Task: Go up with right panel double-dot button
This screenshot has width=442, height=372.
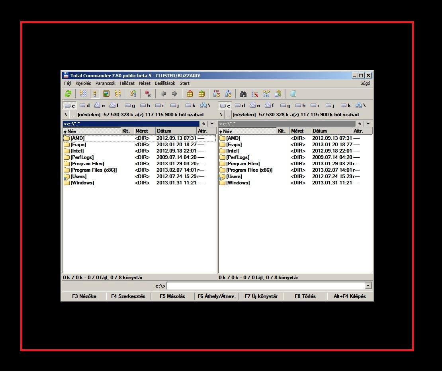Action: (x=228, y=114)
